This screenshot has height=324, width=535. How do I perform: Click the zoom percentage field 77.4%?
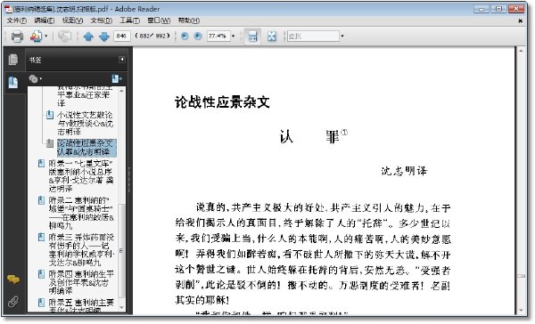[218, 36]
